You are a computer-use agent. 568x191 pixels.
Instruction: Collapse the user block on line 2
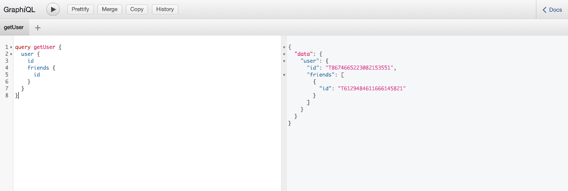[x=11, y=54]
